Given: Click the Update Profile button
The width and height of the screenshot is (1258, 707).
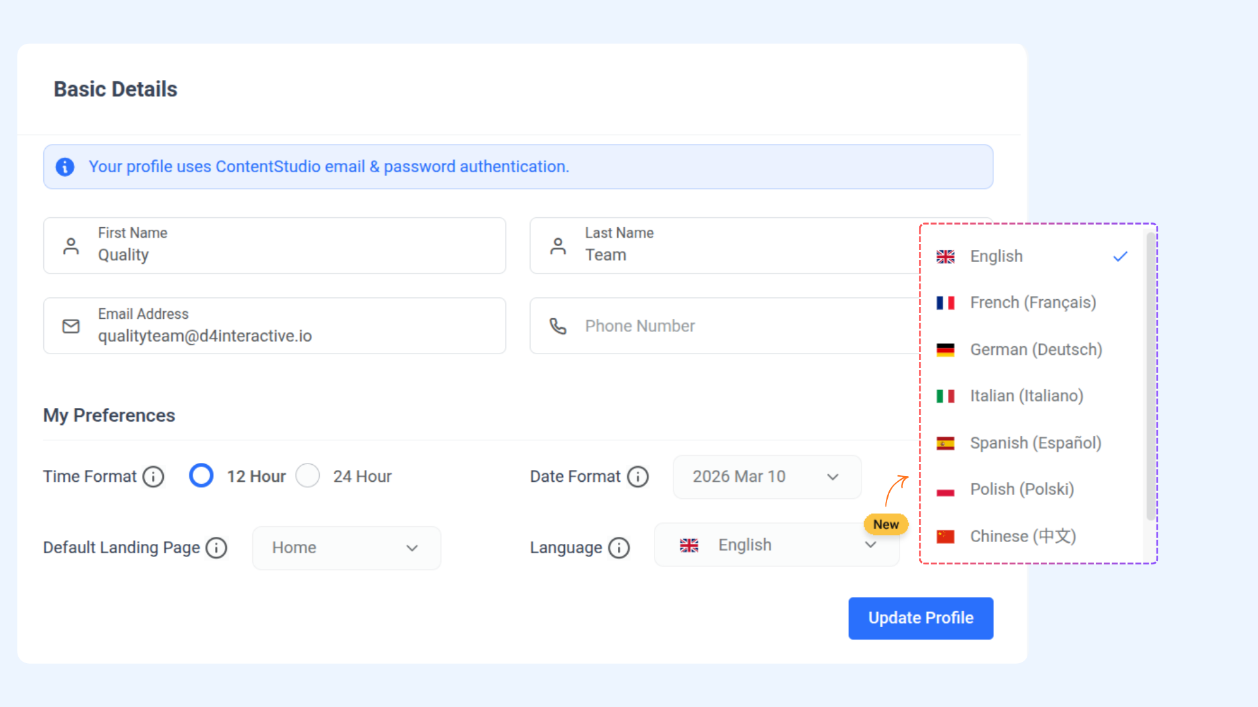Looking at the screenshot, I should [921, 618].
